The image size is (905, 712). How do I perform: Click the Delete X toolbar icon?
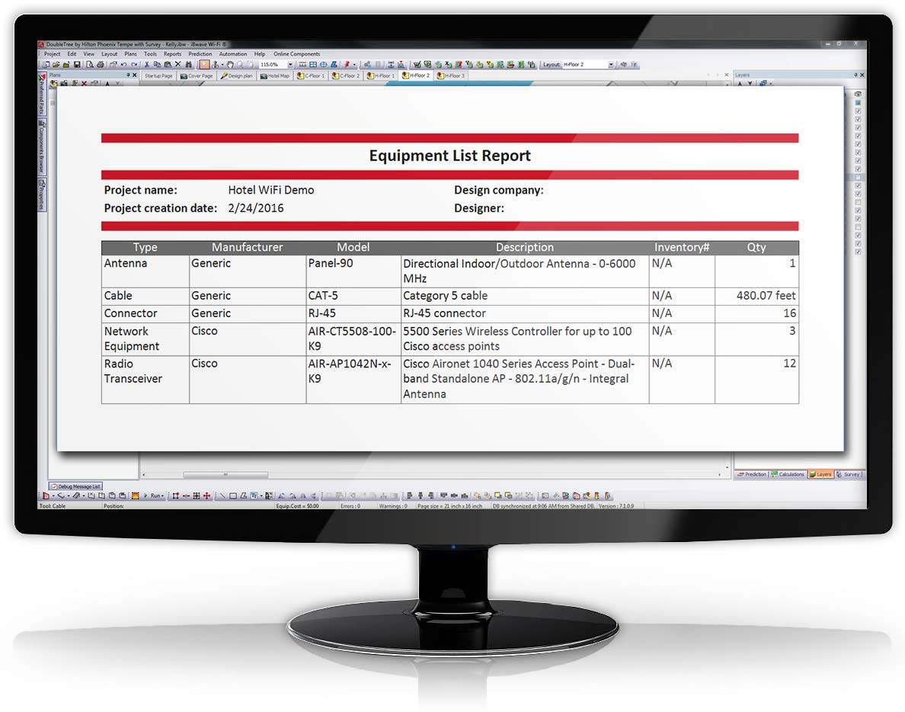point(177,65)
